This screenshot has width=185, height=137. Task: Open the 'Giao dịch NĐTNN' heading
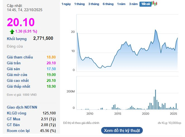pyautogui.click(x=22, y=107)
